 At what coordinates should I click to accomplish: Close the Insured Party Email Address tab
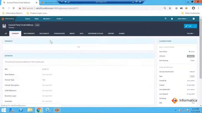[x=37, y=3]
